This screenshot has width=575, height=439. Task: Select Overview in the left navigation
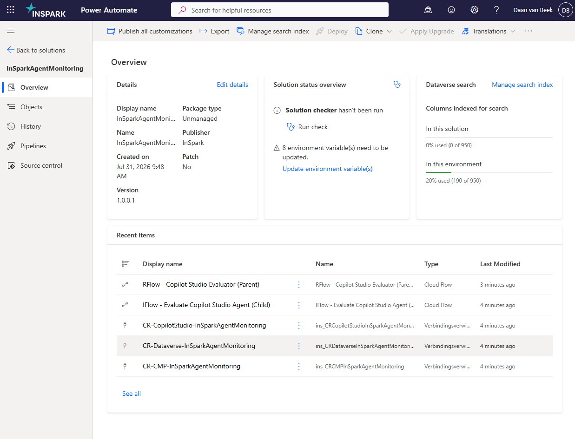[x=46, y=87]
